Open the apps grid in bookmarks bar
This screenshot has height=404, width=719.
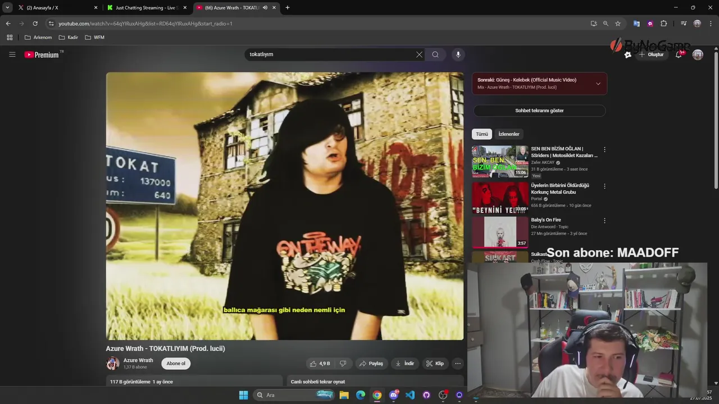pyautogui.click(x=10, y=38)
